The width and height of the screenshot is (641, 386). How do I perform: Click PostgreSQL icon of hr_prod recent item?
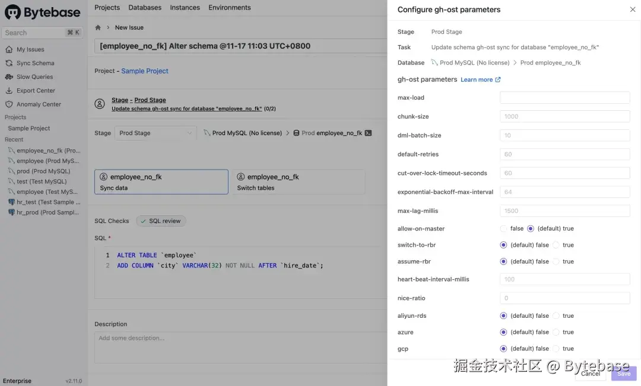point(11,212)
